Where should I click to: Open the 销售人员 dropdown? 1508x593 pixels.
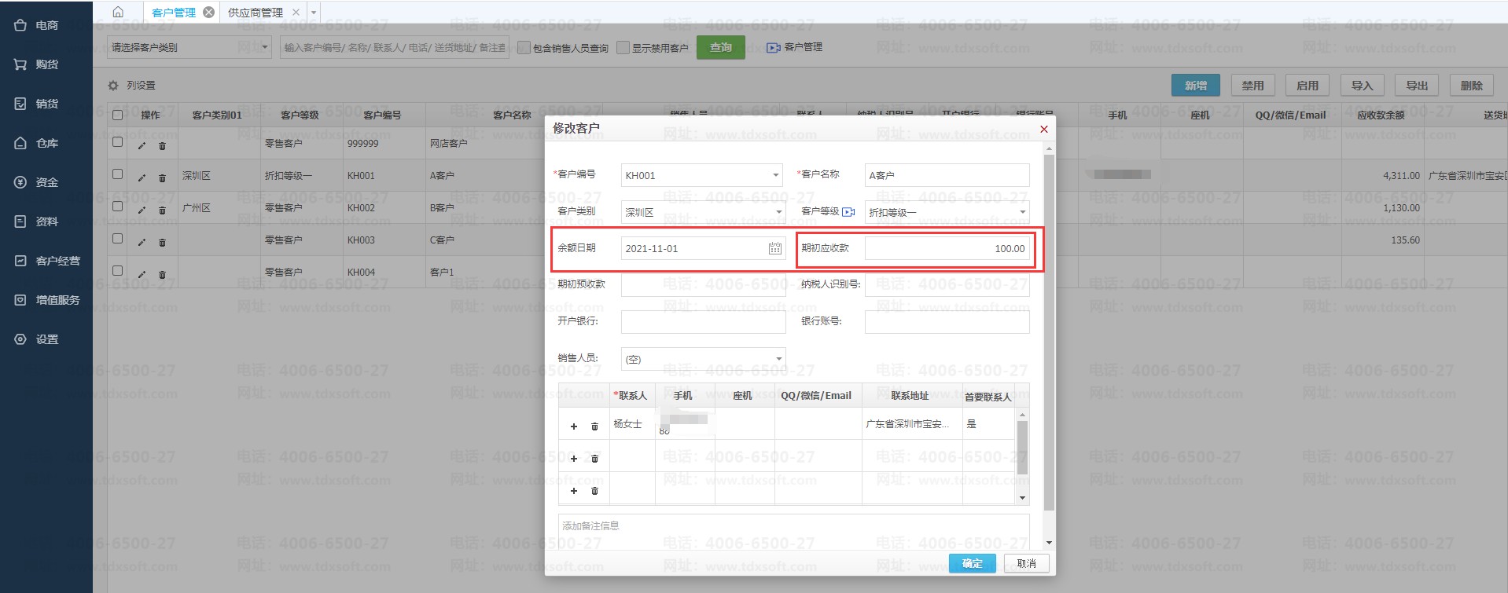(x=778, y=359)
